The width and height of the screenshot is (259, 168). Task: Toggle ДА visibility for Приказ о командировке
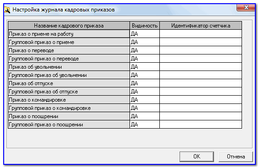tap(145, 100)
